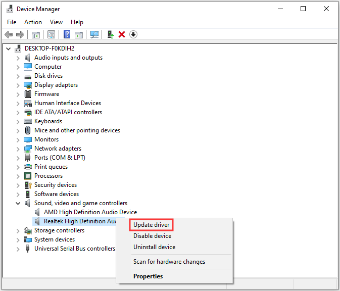Click Show/Hide Console Tree toolbar icon
This screenshot has height=291, width=340.
[x=36, y=34]
